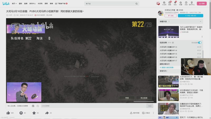This screenshot has height=119, width=211.
Task: Toggle danmaku display icon below player
Action: [33, 106]
